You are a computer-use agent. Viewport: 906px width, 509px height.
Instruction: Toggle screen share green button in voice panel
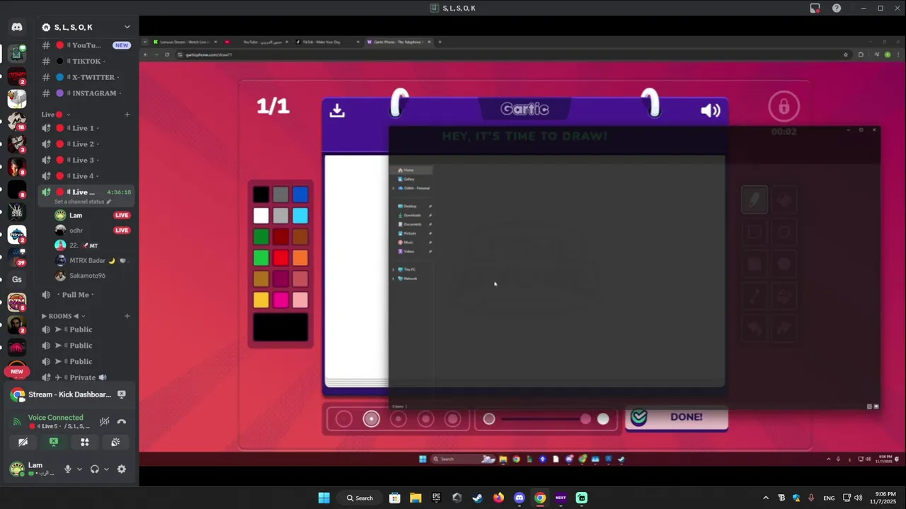(x=54, y=442)
